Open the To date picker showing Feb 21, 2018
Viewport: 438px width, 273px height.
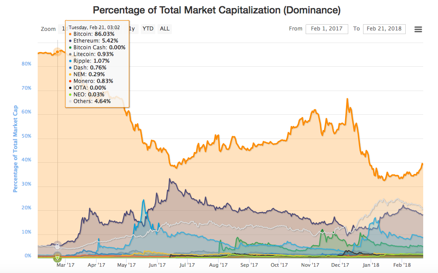coord(384,29)
